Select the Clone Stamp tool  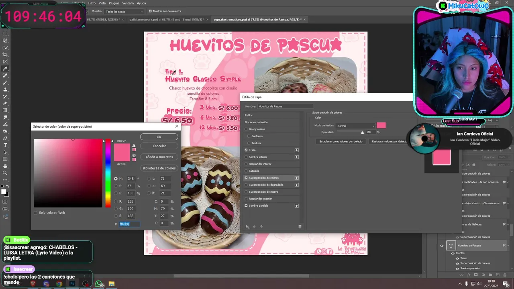[5, 90]
